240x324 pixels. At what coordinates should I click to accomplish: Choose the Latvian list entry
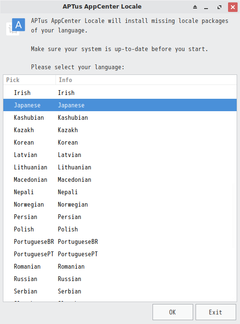click(120, 155)
